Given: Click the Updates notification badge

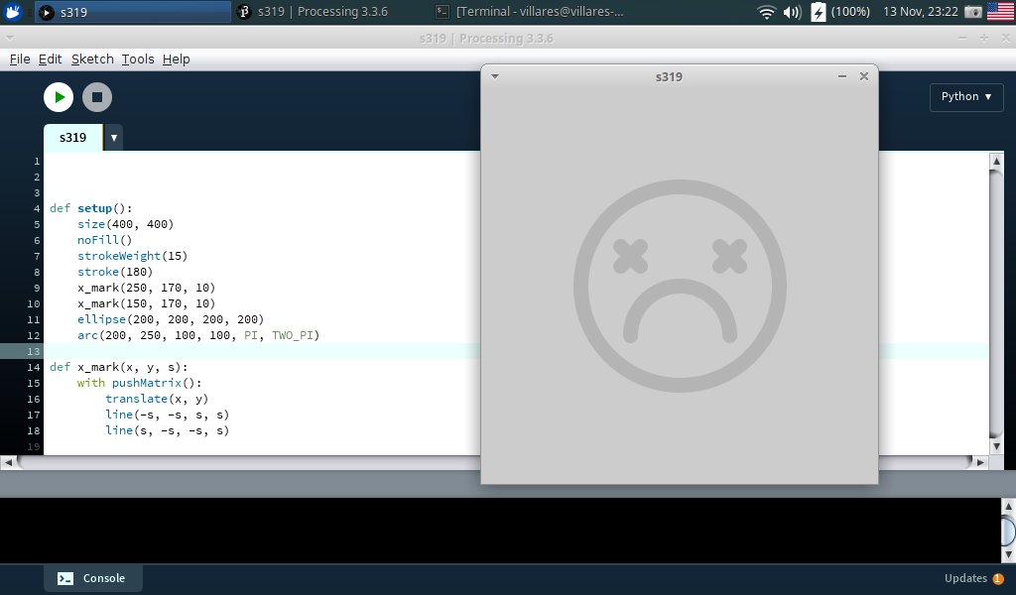Looking at the screenshot, I should click(997, 579).
